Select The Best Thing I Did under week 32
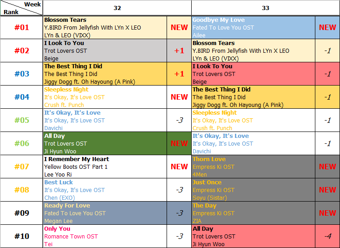Viewport: 340px width, 248px height. (105, 74)
